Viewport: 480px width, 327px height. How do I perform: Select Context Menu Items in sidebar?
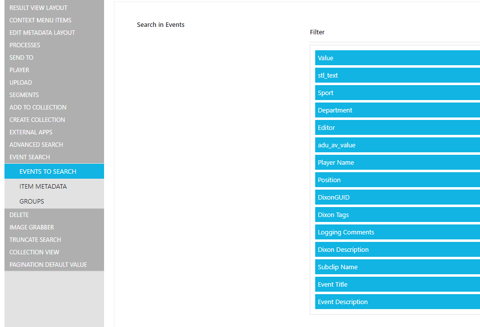click(x=40, y=20)
